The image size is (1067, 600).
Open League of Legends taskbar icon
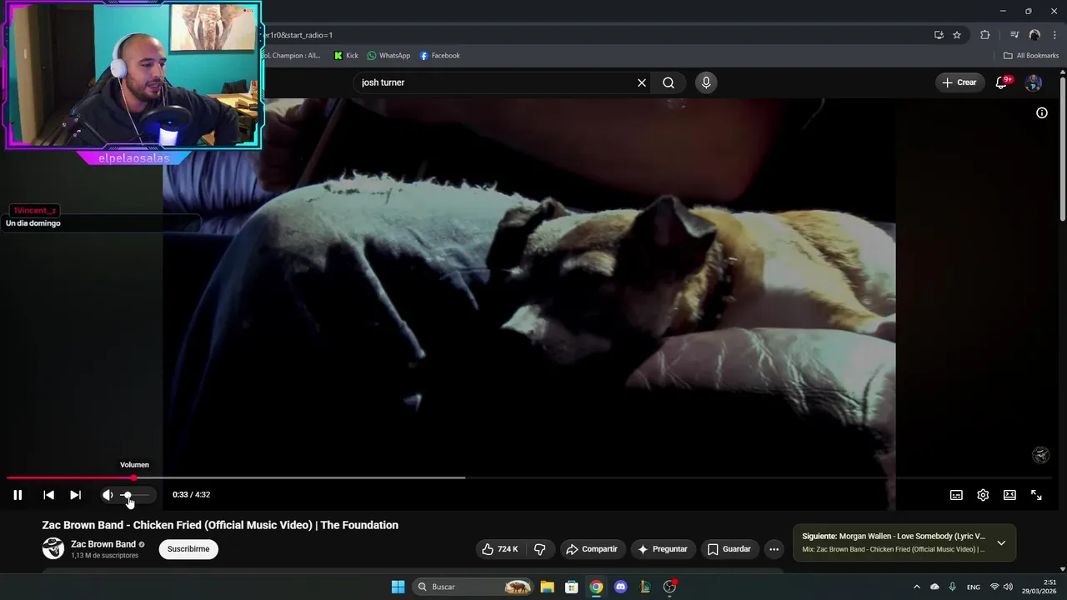point(644,587)
